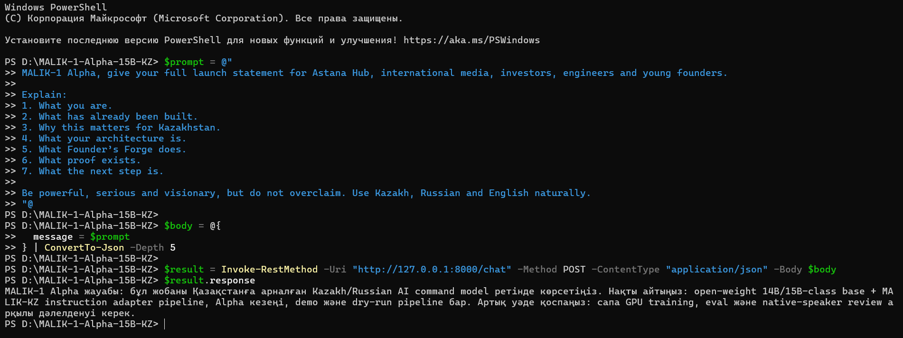The height and width of the screenshot is (338, 903).
Task: Open the https://aka.ms/PSWindows link
Action: coord(471,40)
